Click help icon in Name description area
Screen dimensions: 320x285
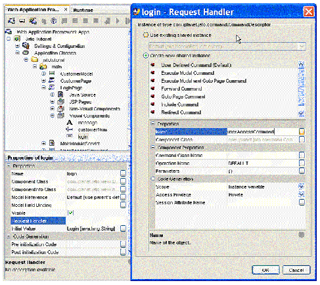(x=302, y=235)
